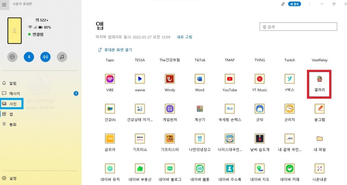Click The건강보험 app label
The height and width of the screenshot is (185, 347).
170,60
